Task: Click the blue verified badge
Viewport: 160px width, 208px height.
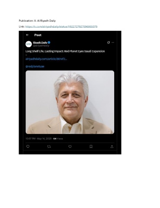Action: point(49,42)
